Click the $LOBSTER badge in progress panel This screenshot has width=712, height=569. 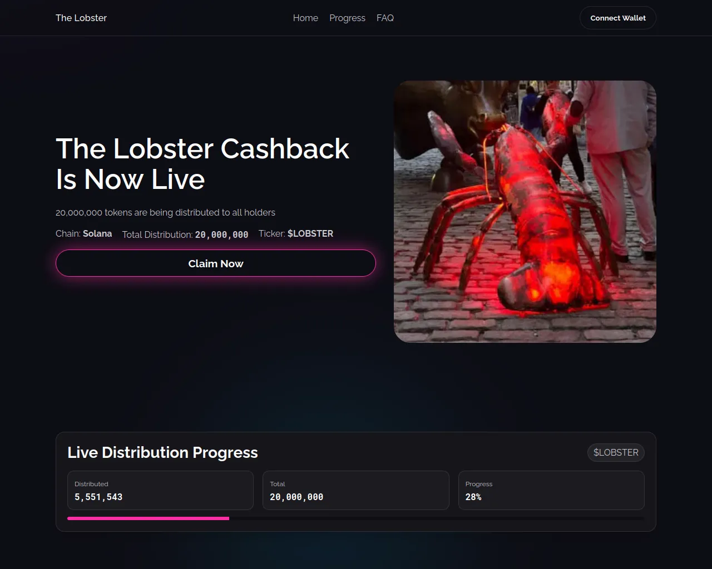pos(616,452)
